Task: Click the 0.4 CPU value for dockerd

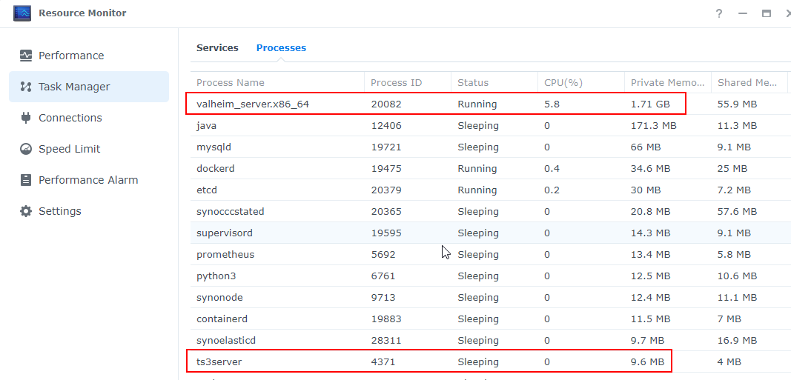Action: point(552,168)
